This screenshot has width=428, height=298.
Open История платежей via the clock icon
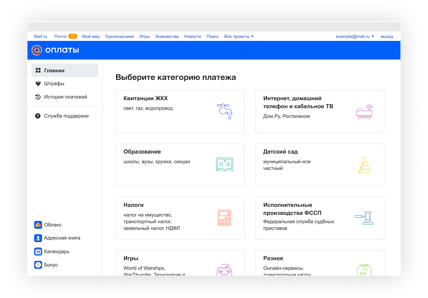[38, 97]
